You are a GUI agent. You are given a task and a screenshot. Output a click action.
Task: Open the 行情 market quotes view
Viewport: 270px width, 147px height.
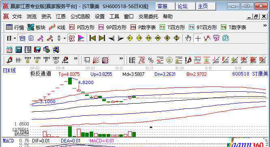tap(15, 28)
